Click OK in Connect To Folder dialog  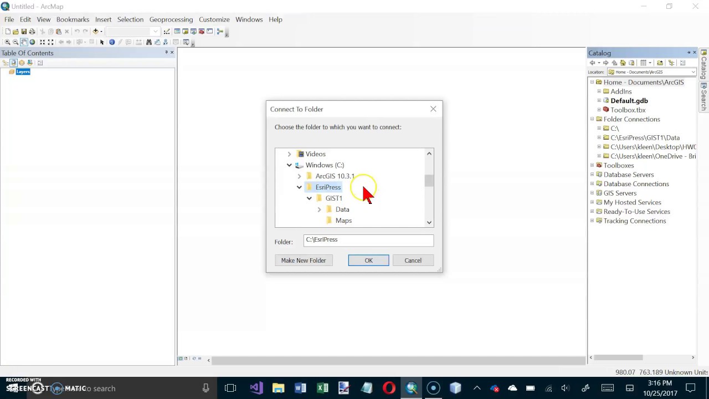click(x=368, y=260)
